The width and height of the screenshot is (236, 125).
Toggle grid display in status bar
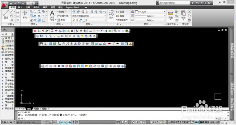pyautogui.click(x=47, y=122)
